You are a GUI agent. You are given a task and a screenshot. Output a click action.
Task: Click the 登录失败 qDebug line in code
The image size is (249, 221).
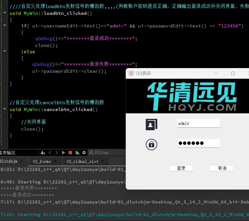click(85, 64)
